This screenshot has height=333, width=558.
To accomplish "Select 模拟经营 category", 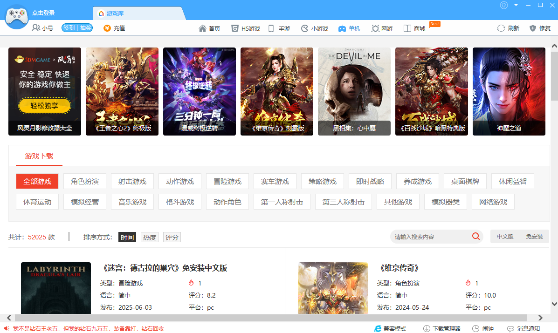I will pyautogui.click(x=85, y=202).
